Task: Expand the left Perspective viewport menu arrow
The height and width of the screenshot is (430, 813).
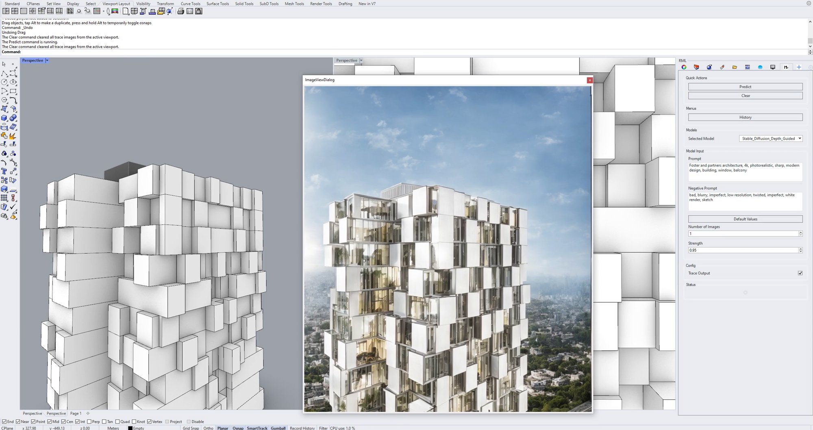Action: point(47,61)
